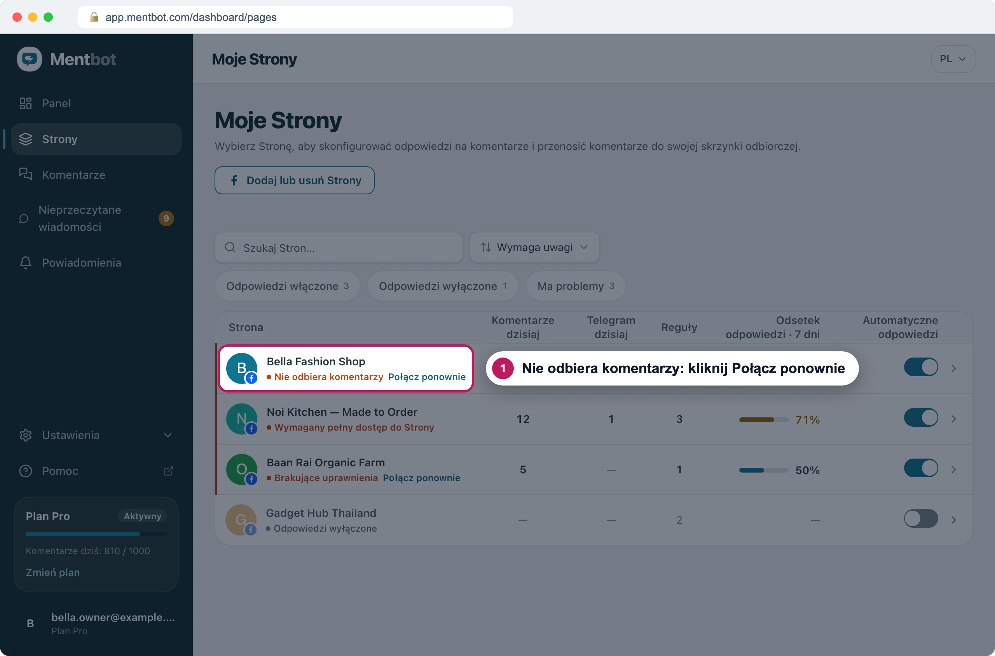Image resolution: width=995 pixels, height=656 pixels.
Task: Click the Noi Kitchen 71% response bar
Action: (x=764, y=420)
